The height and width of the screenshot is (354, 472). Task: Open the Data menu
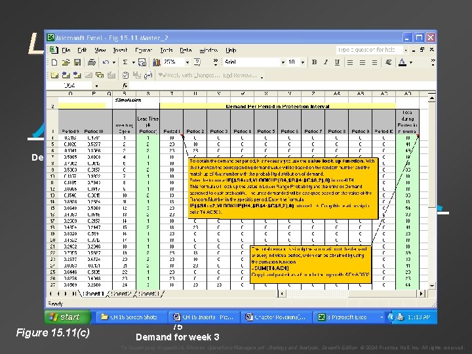coord(186,50)
